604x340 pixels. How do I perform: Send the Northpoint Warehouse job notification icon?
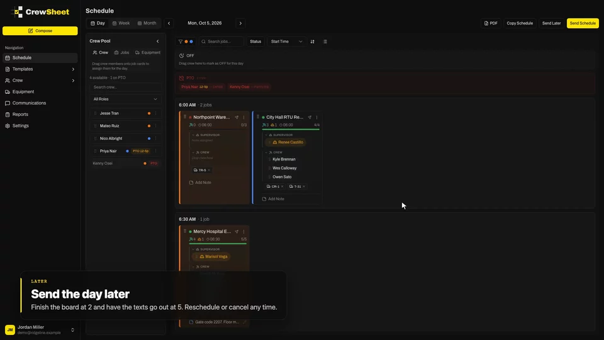pyautogui.click(x=237, y=118)
